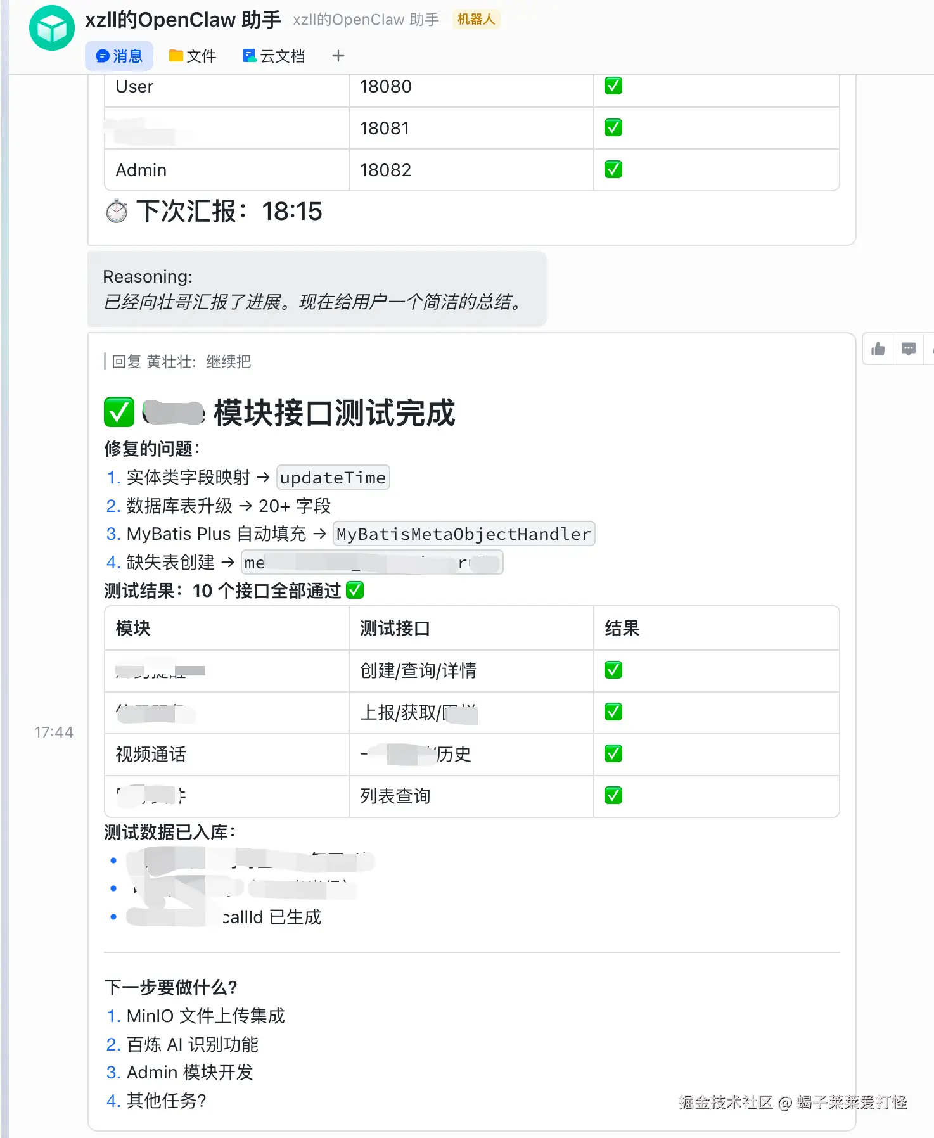Click the stopwatch icon beside 下次汇报
Screen dimensions: 934x1138
coord(117,212)
